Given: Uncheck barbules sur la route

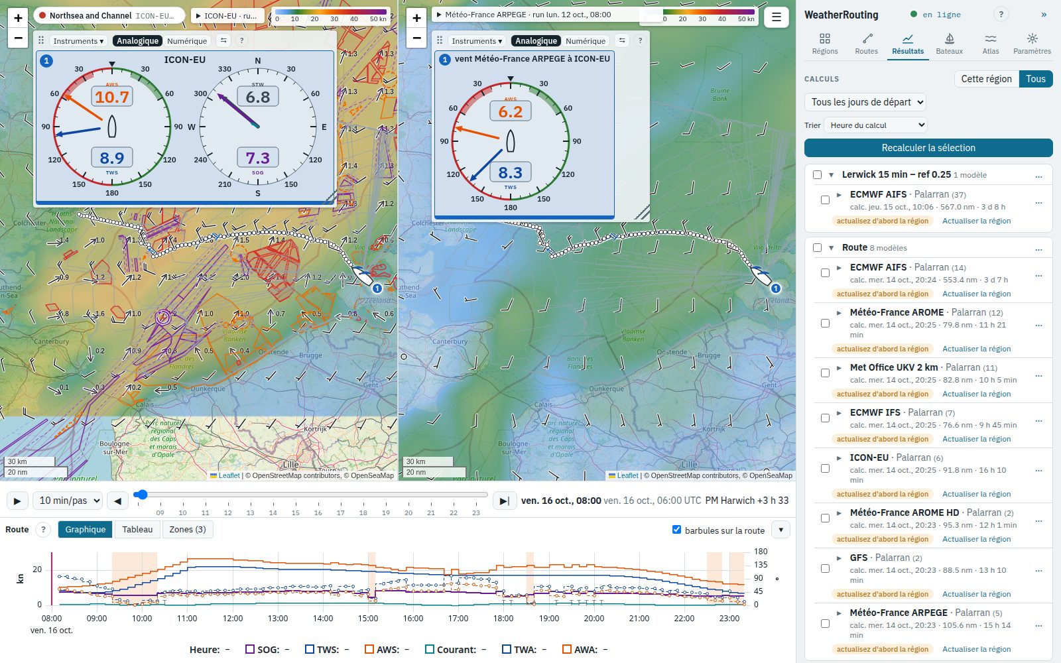Looking at the screenshot, I should (676, 530).
